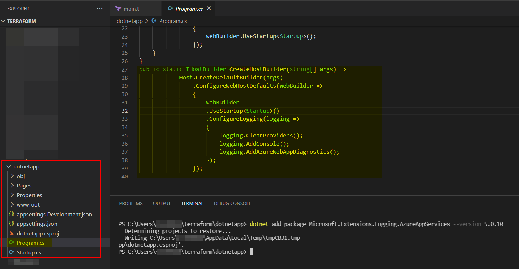The image size is (519, 269).
Task: Switch to the PROBLEMS panel tab
Action: pos(131,203)
